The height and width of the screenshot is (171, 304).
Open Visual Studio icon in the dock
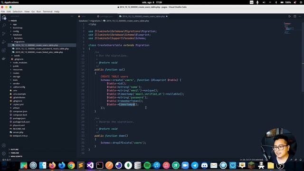pos(90,165)
